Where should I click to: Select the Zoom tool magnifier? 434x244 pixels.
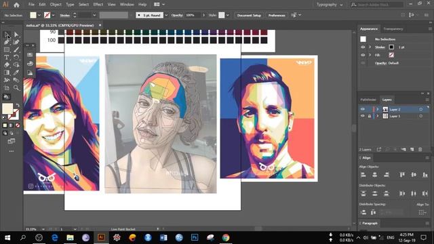tap(16, 88)
